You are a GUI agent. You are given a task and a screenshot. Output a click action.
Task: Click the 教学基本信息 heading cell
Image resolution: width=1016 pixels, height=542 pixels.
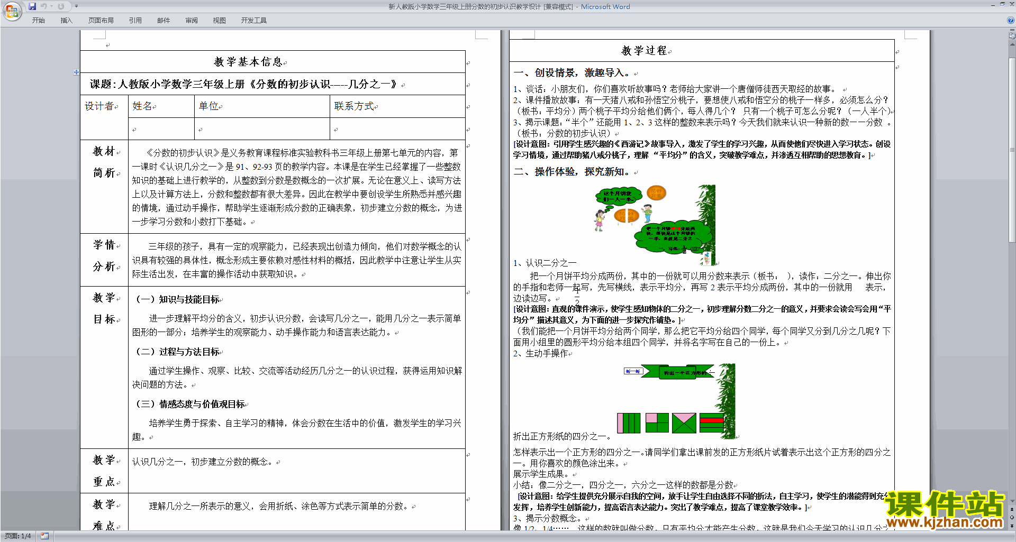[x=273, y=62]
